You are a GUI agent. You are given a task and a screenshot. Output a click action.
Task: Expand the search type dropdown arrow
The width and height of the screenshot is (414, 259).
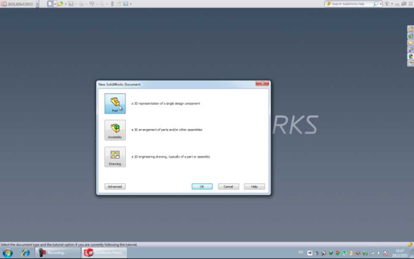pyautogui.click(x=381, y=4)
